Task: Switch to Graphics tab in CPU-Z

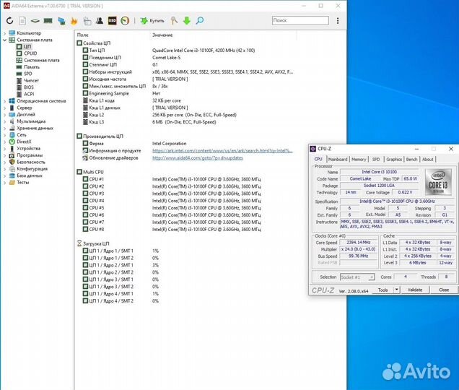Action: [394, 159]
